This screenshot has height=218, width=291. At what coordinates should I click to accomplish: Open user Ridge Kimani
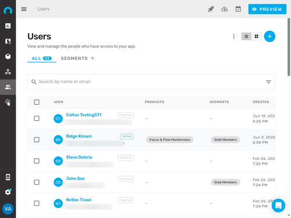pyautogui.click(x=79, y=136)
